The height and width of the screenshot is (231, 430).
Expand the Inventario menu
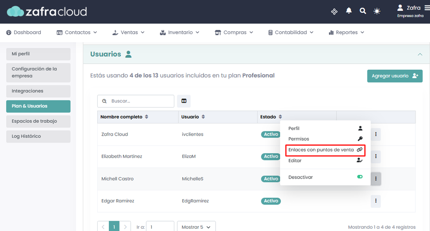click(179, 32)
